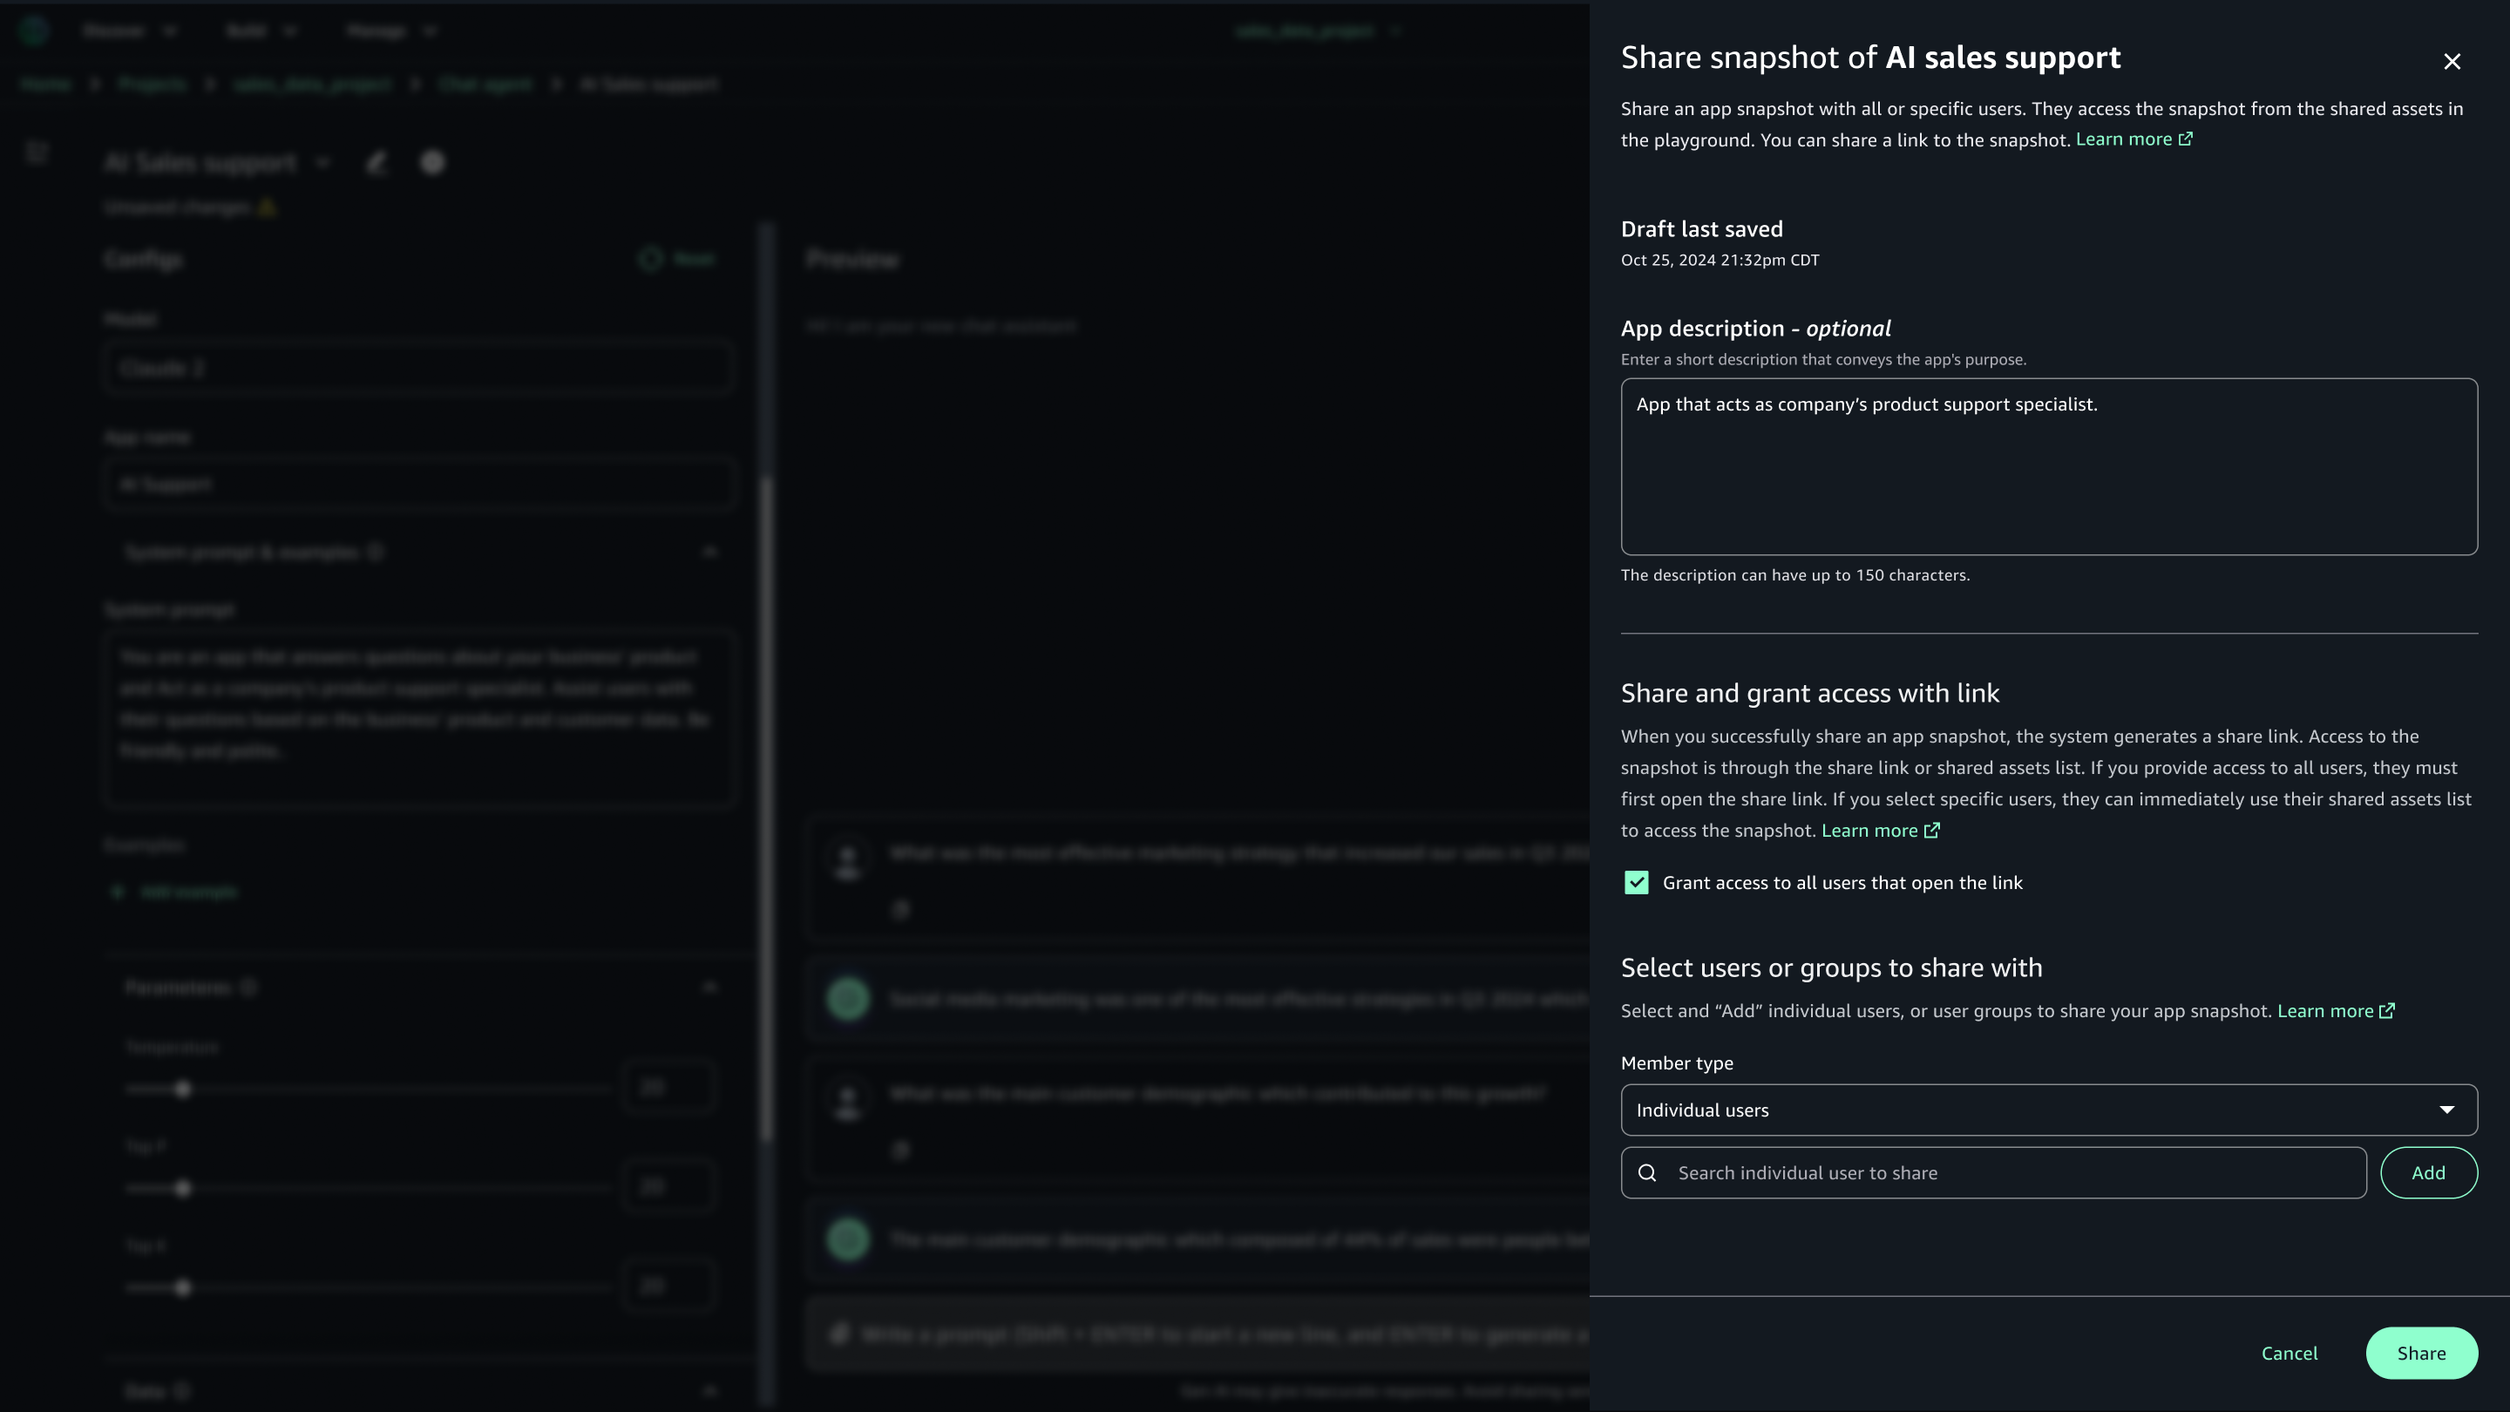Click the Share button
Screen dimensions: 2510x1412
click(x=2422, y=1353)
